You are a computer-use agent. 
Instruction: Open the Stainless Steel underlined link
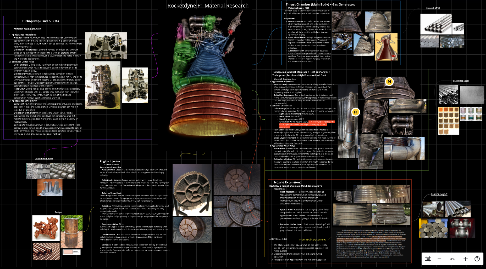(x=461, y=81)
